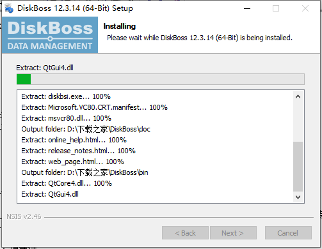
Task: Cancel the installation
Action: pos(288,233)
